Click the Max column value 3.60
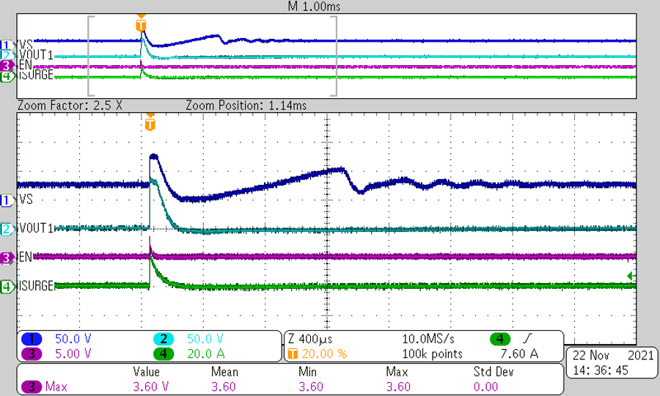This screenshot has width=660, height=396. coord(398,386)
